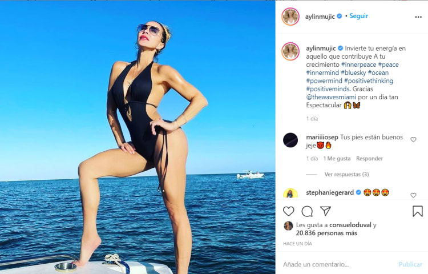Image resolution: width=428 pixels, height=274 pixels.
Task: Open the #innerpeace hashtag
Action: point(359,65)
